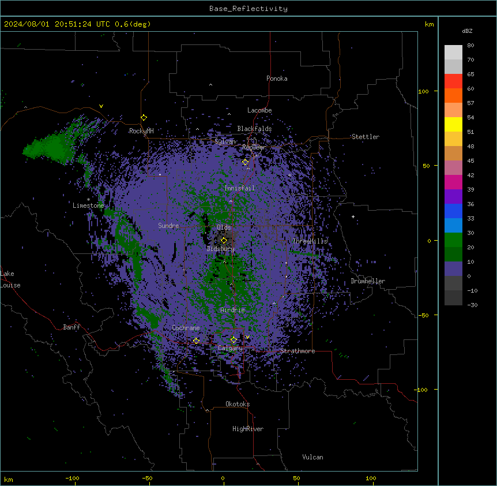Click the white plus marker north of Drumheller
The image size is (497, 486).
pyautogui.click(x=353, y=216)
